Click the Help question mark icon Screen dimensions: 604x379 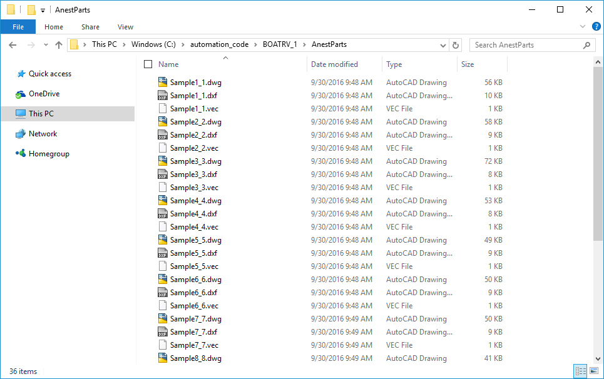point(596,27)
